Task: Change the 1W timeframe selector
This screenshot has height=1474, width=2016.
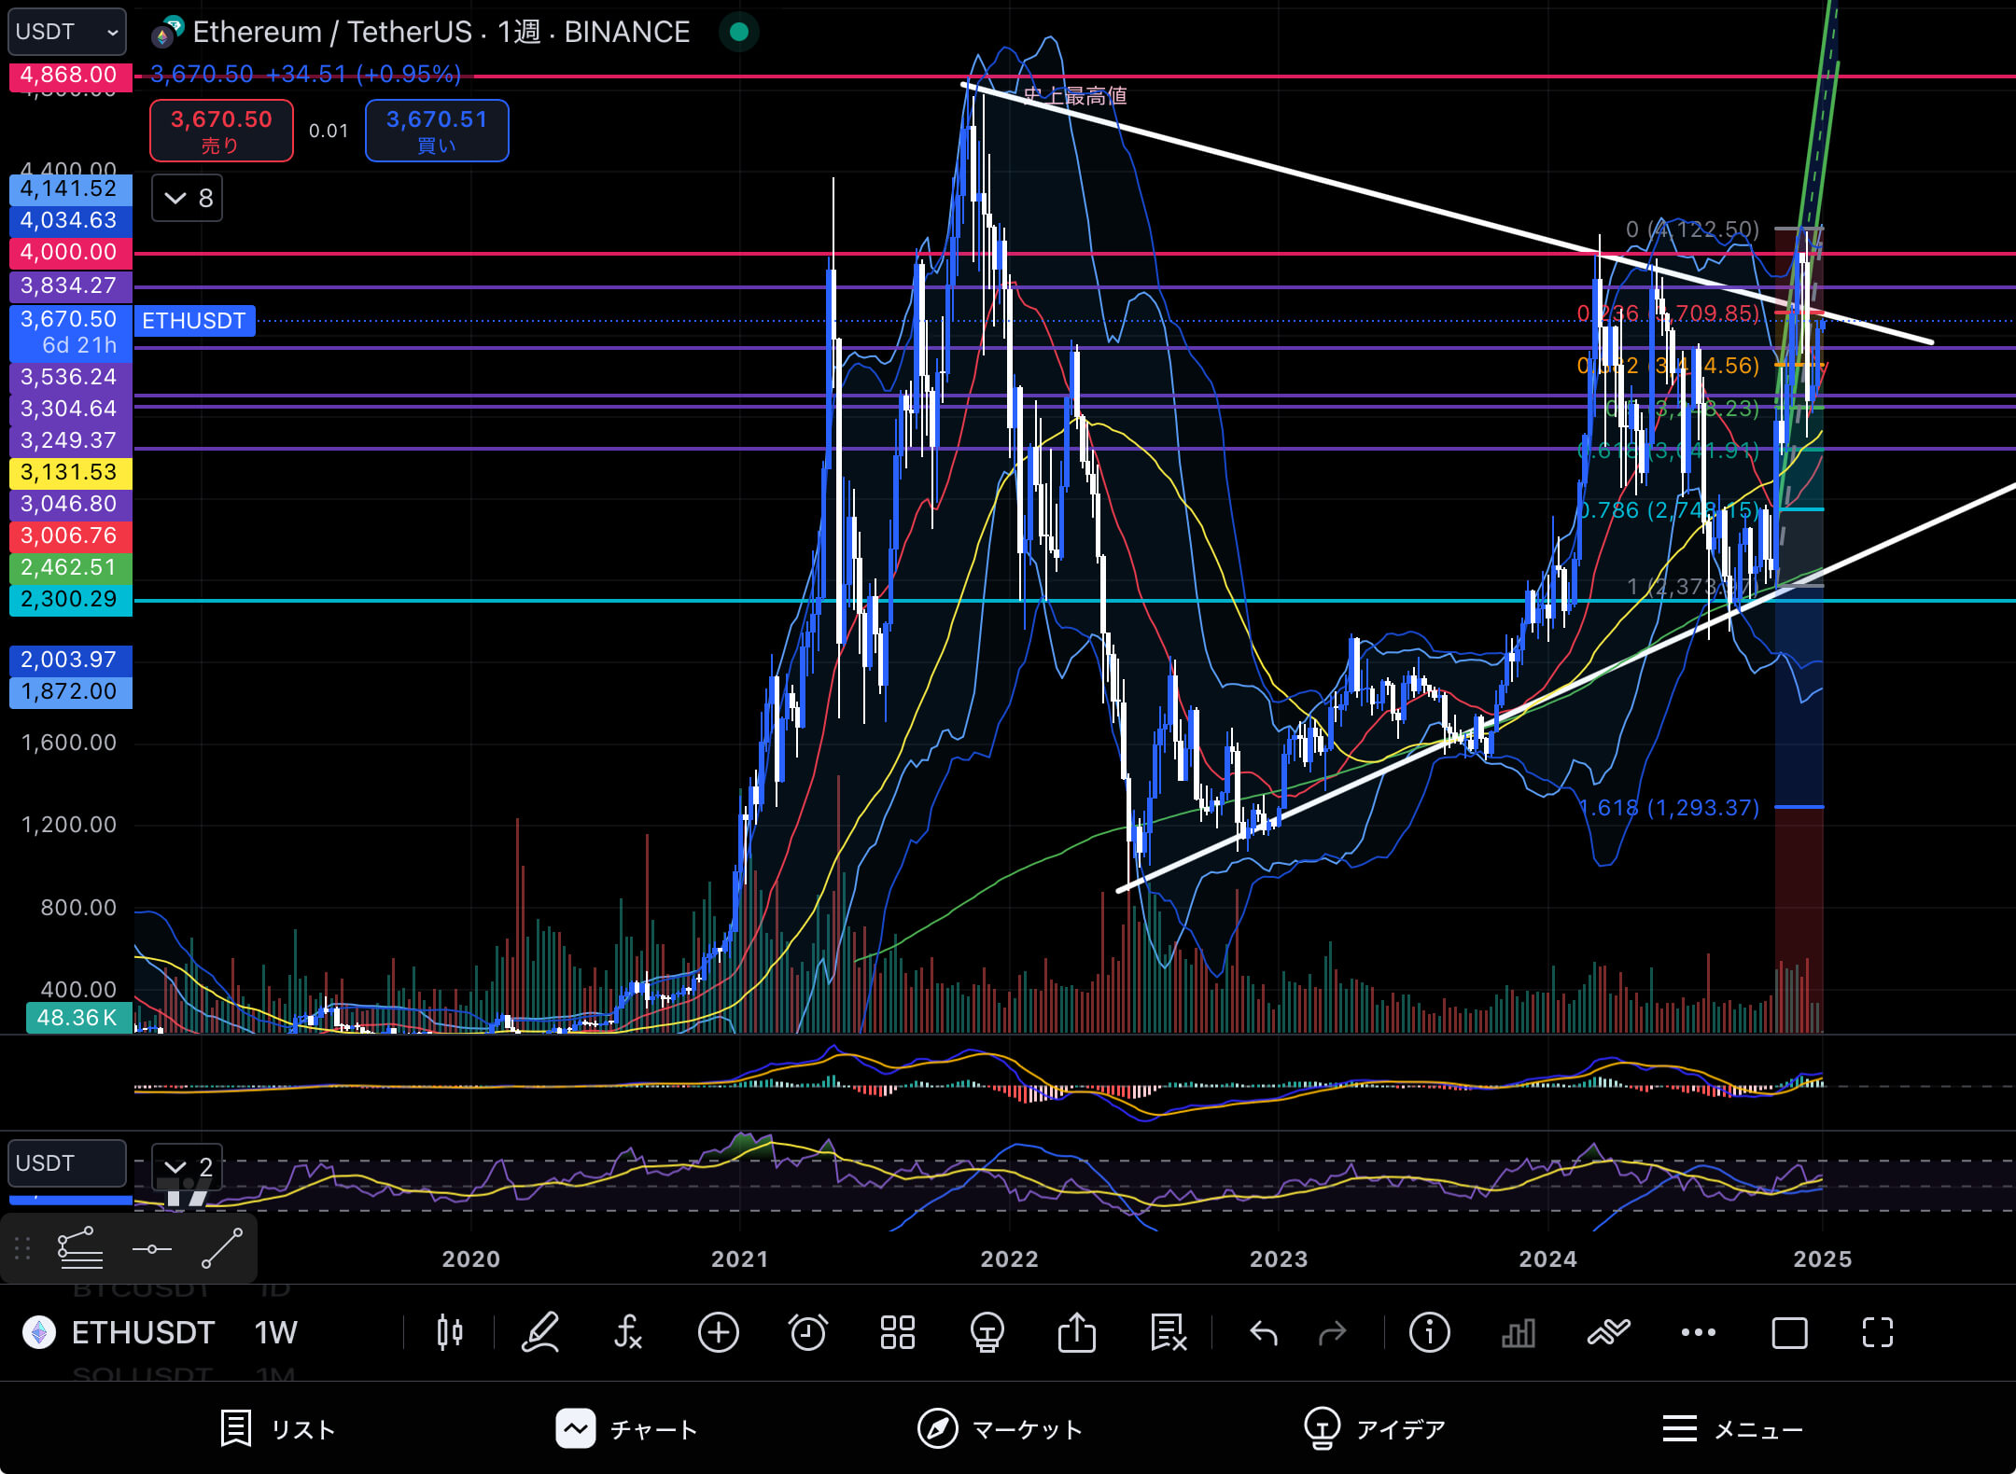Action: 276,1332
